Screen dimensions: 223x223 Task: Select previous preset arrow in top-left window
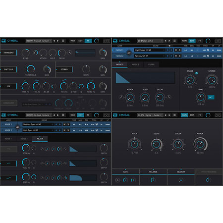(54, 41)
